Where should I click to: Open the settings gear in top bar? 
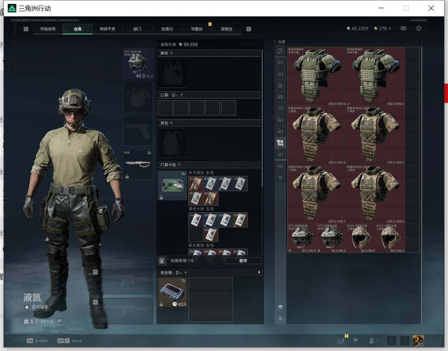[x=419, y=28]
